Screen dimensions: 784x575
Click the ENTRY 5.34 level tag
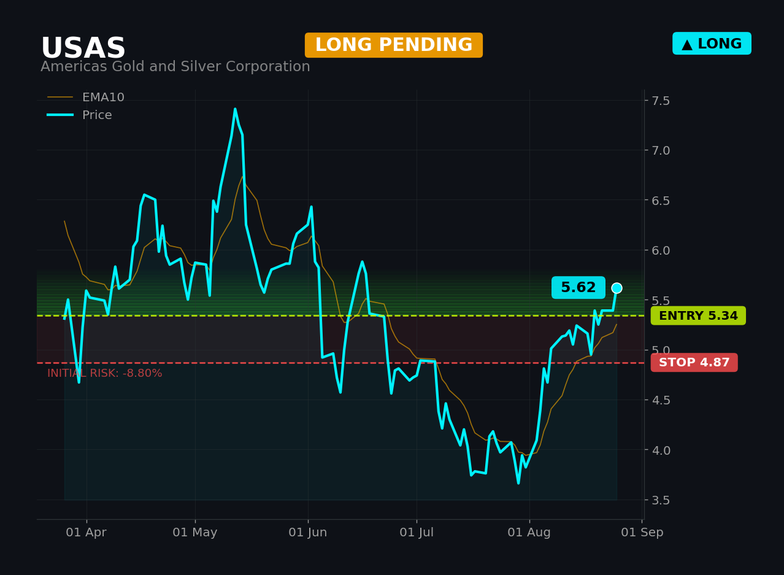[x=698, y=316]
